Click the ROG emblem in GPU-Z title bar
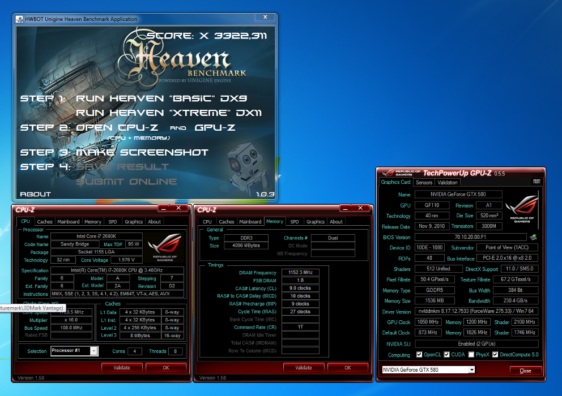Viewport: 562px width, 396px height. click(388, 173)
